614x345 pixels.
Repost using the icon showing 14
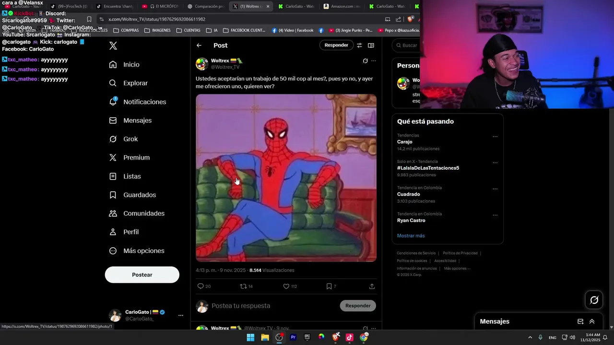point(243,286)
